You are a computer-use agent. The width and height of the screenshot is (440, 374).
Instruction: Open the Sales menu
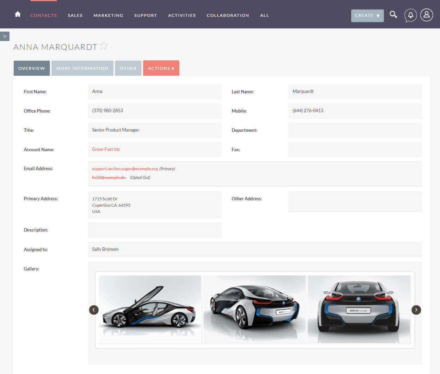coord(75,15)
